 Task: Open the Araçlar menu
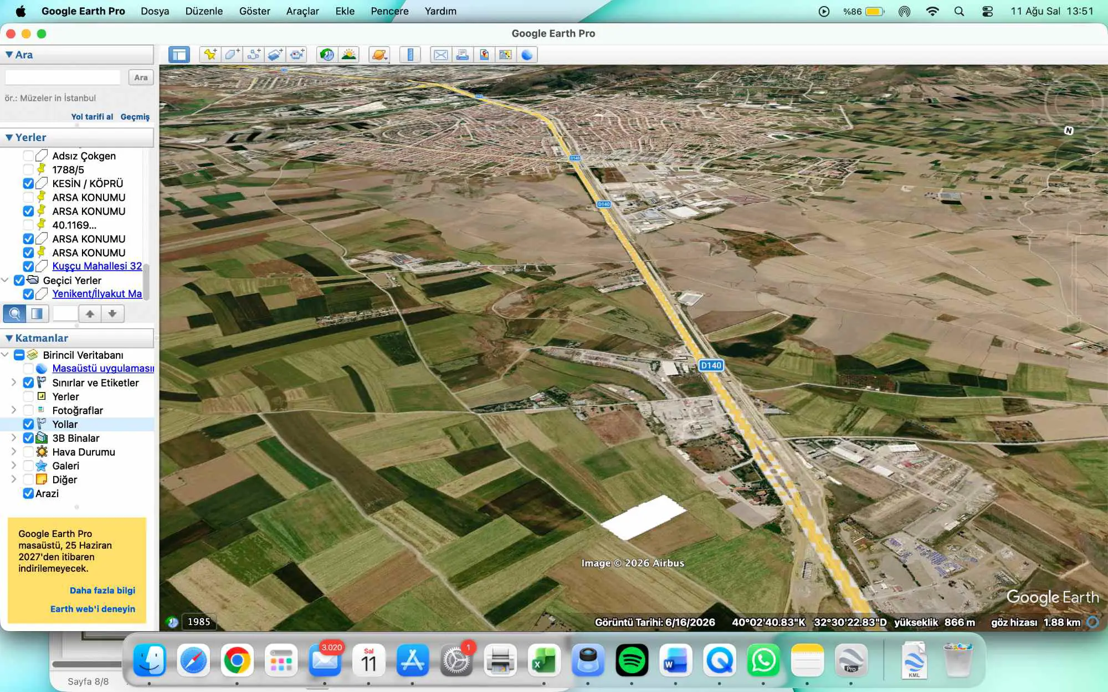302,11
